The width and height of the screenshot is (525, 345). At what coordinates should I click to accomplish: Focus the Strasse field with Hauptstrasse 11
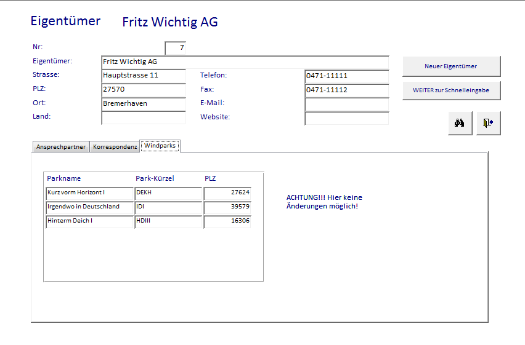(x=143, y=76)
